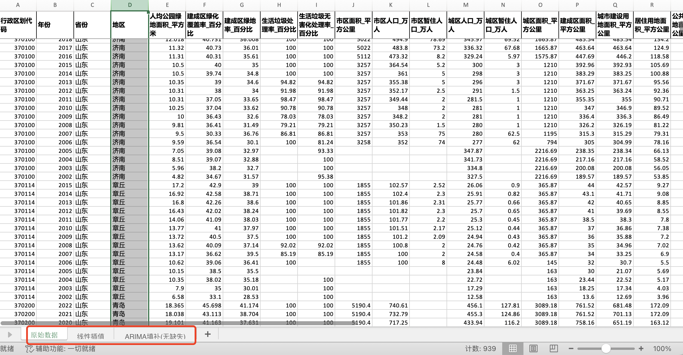The width and height of the screenshot is (683, 355).
Task: Click the zoom in plus icon
Action: click(x=641, y=348)
